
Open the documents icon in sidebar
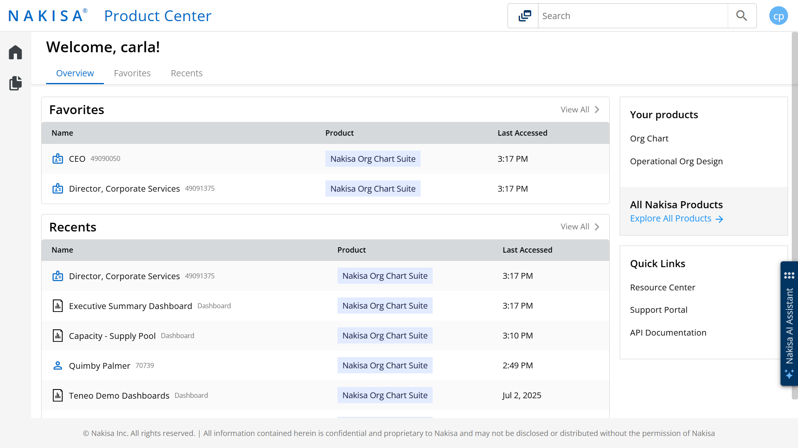pyautogui.click(x=15, y=83)
